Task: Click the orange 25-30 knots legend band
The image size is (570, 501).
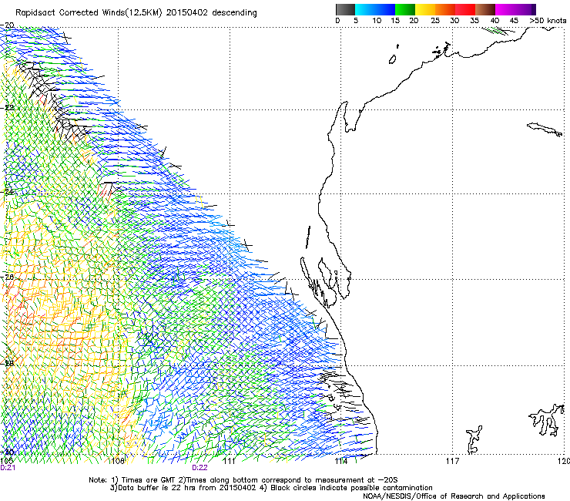Action: coord(445,9)
